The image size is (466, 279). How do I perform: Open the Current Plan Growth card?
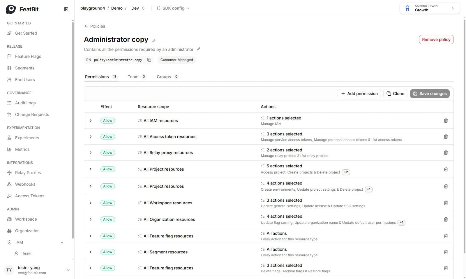click(x=430, y=8)
